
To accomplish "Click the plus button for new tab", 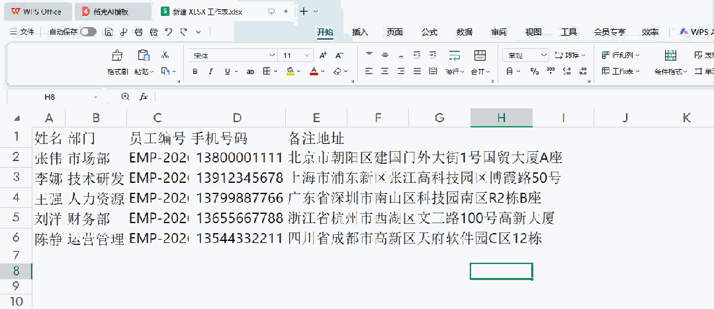I will 304,12.
